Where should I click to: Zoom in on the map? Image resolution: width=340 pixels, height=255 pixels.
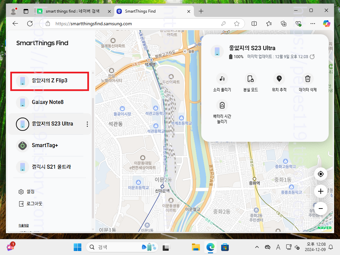point(321,191)
